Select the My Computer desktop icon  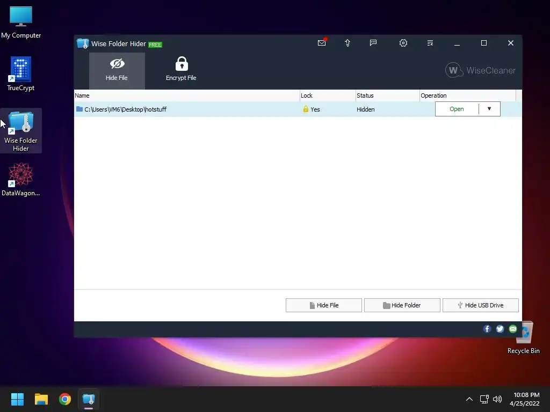[21, 23]
